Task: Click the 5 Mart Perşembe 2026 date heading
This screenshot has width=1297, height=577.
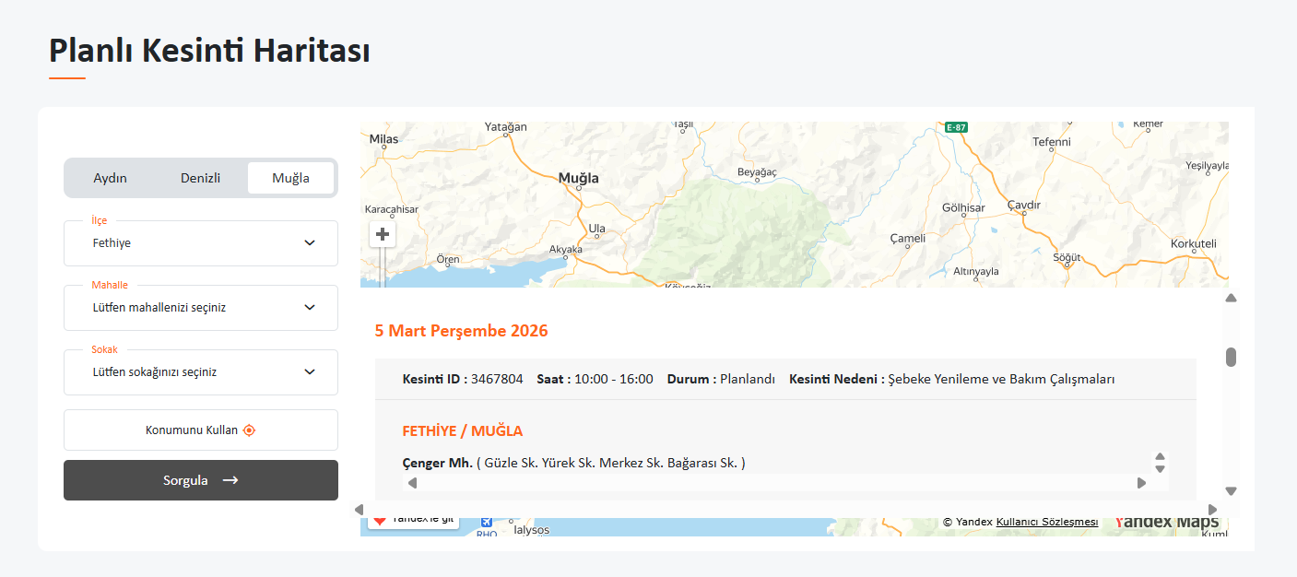Action: tap(461, 330)
